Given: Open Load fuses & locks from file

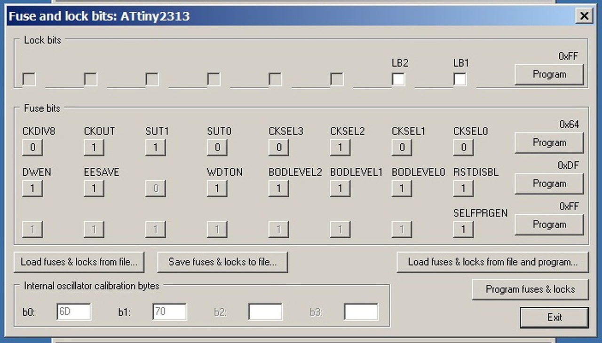Looking at the screenshot, I should 79,262.
